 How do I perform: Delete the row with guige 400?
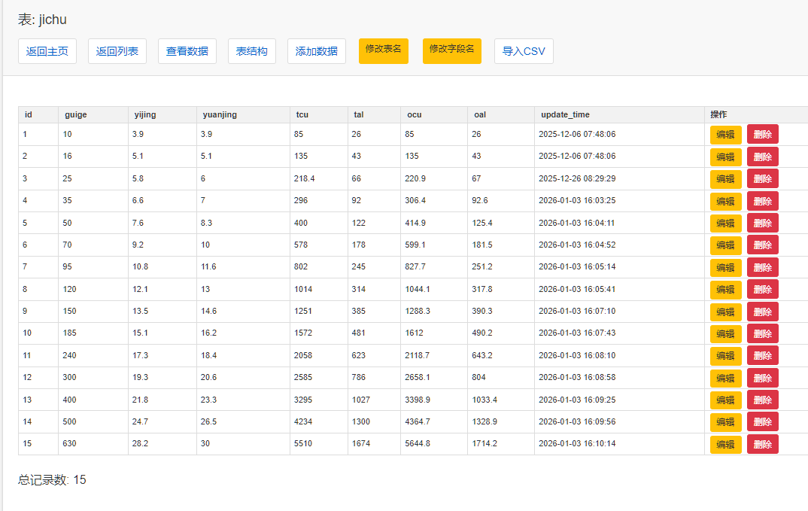coord(762,400)
